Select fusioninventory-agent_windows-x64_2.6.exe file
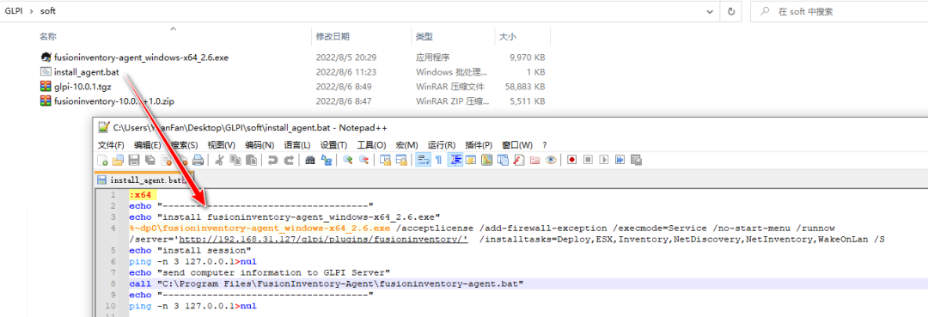This screenshot has width=928, height=317. tap(141, 58)
